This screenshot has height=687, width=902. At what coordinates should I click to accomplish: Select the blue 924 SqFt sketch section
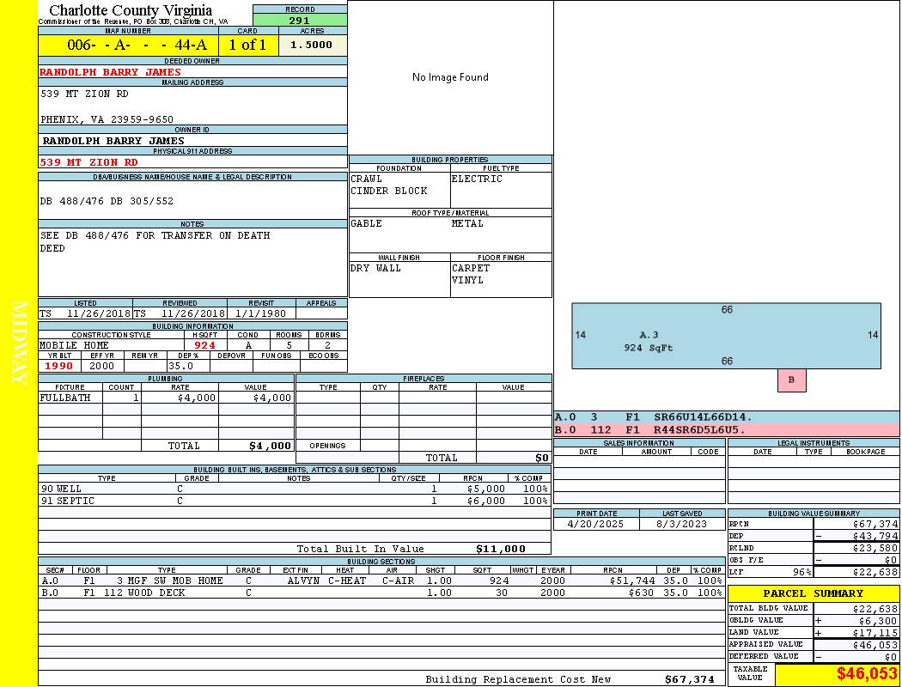(x=726, y=336)
